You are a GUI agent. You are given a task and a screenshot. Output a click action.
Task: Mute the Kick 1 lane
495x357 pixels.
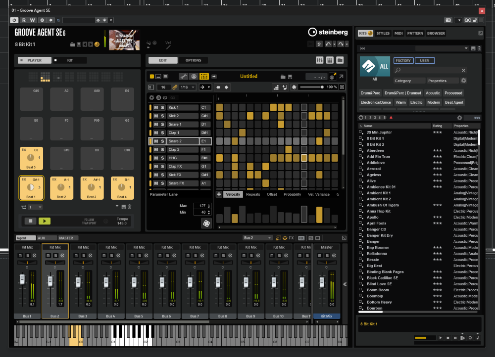pos(156,107)
